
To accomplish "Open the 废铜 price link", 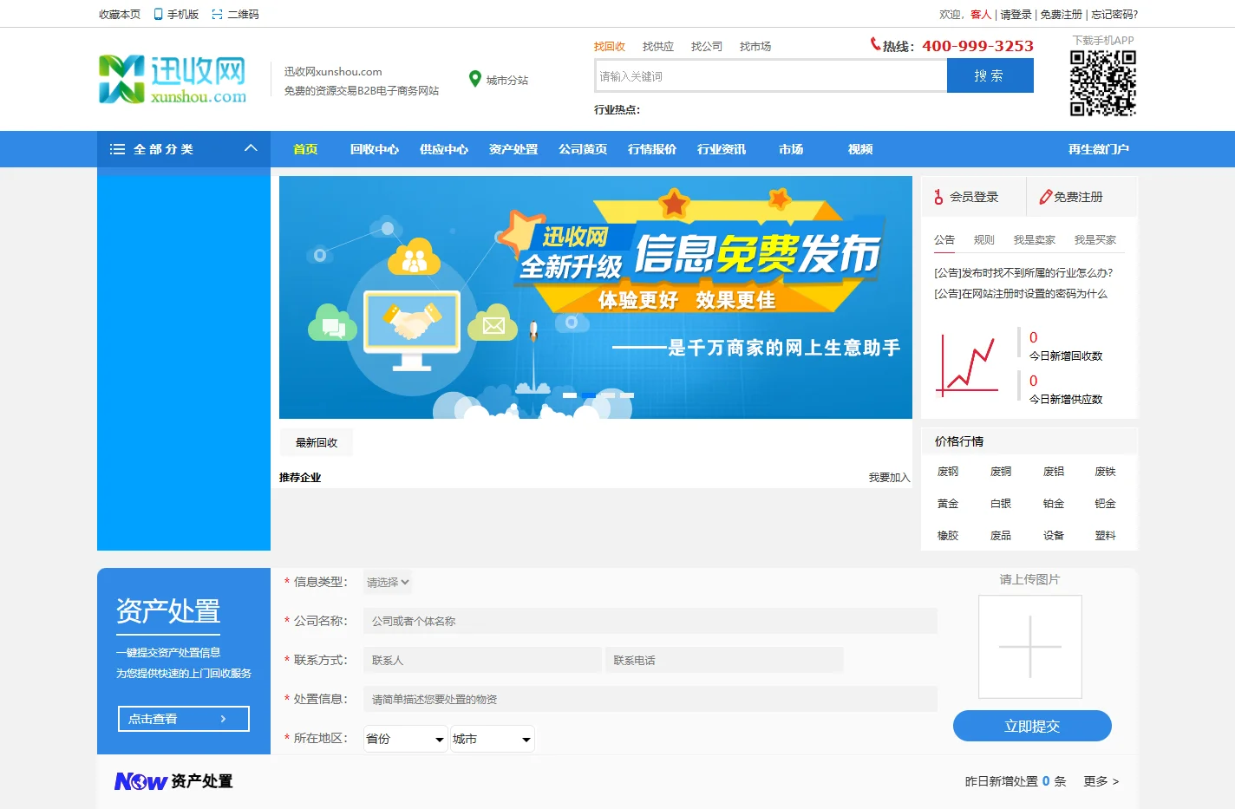I will (x=1001, y=472).
